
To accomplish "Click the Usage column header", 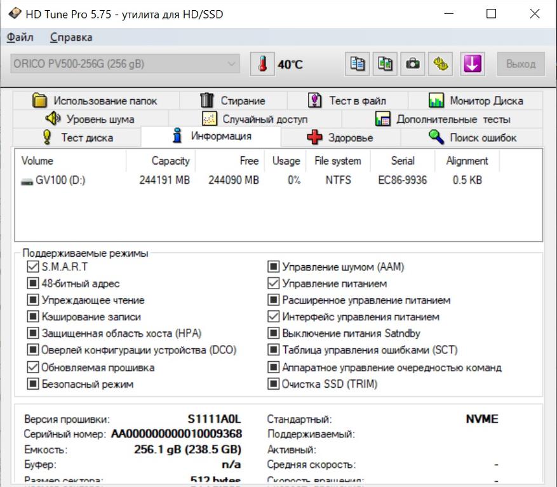I will click(285, 161).
